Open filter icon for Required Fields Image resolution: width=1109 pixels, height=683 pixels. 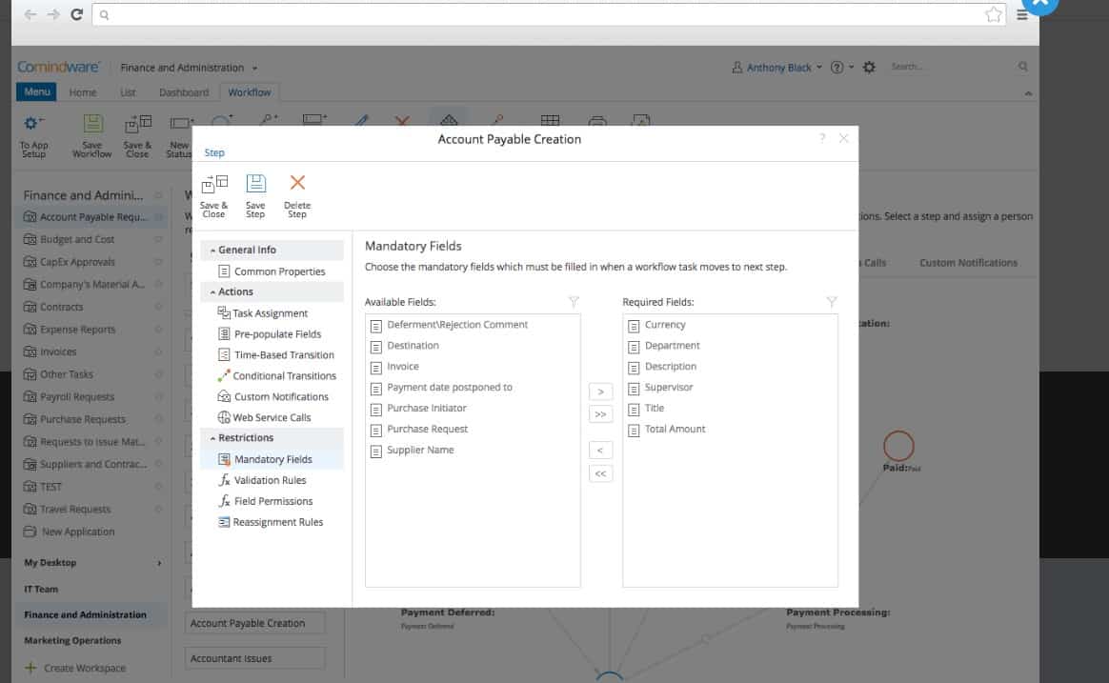coord(832,302)
